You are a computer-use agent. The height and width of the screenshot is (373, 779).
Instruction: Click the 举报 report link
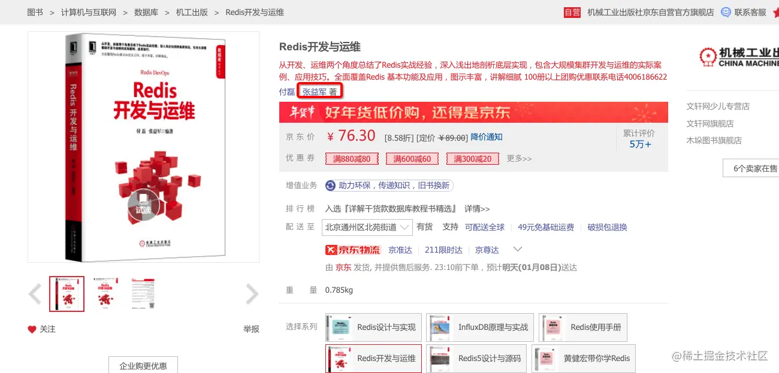pyautogui.click(x=251, y=329)
